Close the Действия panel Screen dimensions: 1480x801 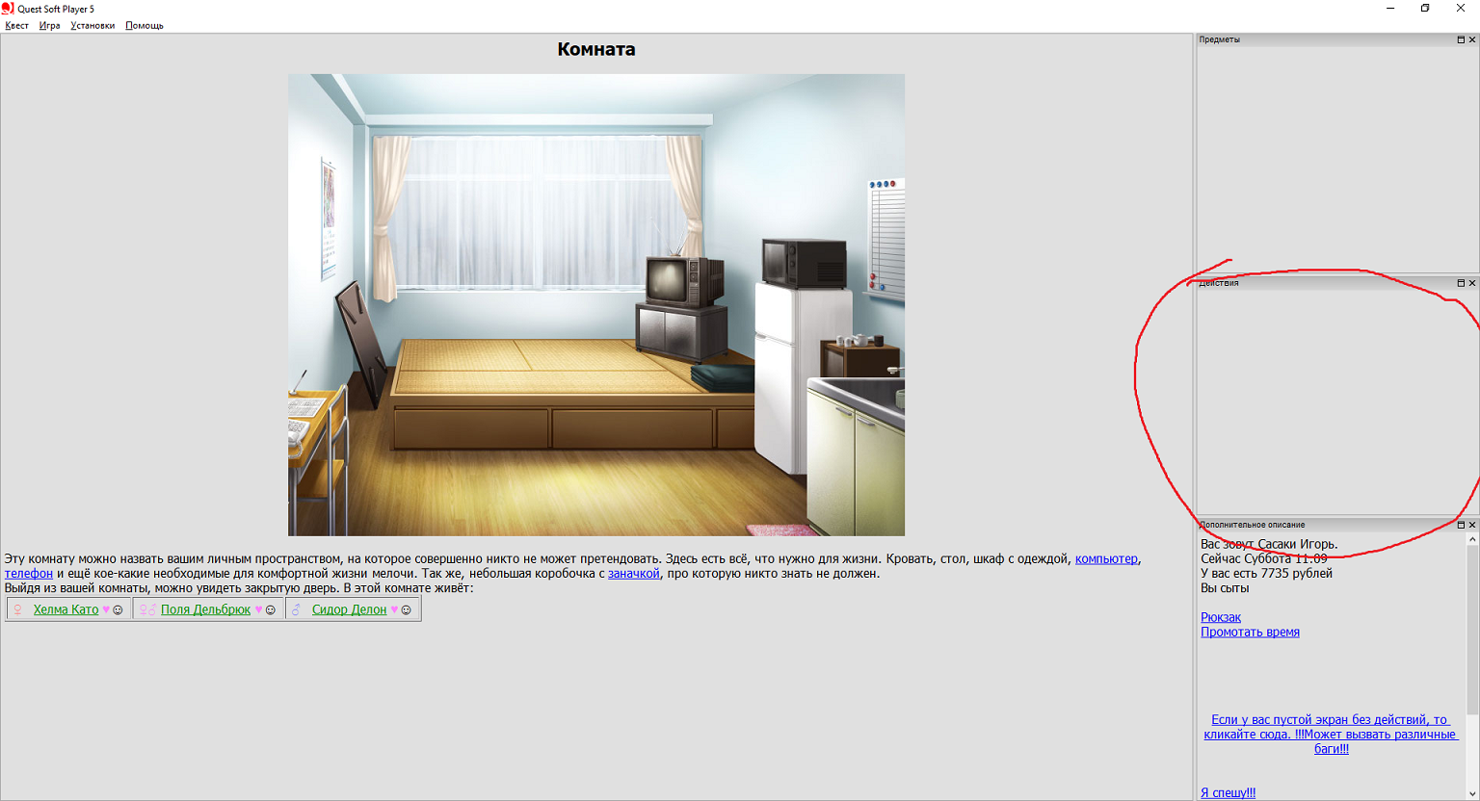[1472, 283]
